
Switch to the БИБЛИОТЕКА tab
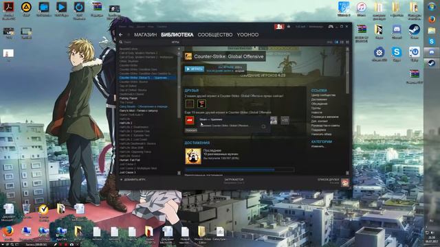(177, 35)
